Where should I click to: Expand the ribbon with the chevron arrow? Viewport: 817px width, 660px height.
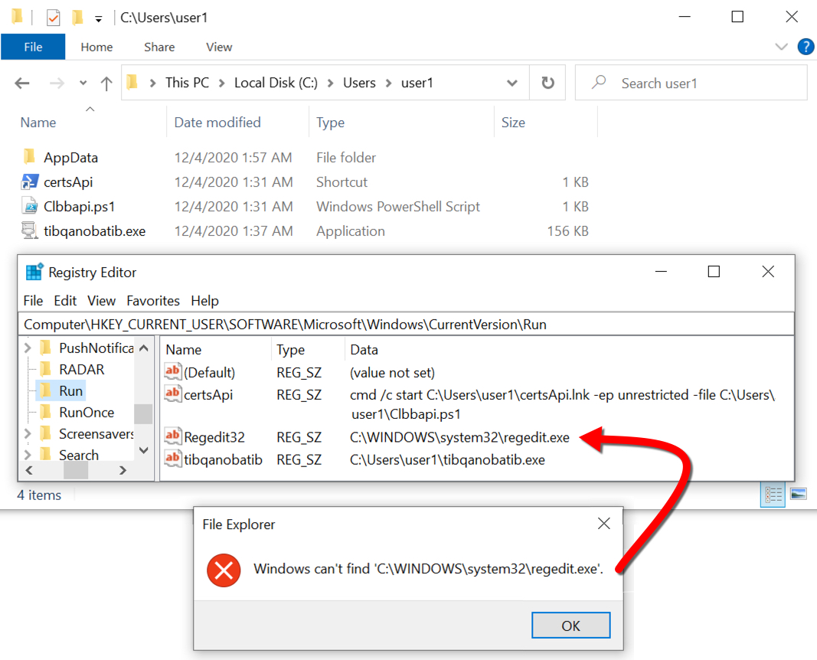pyautogui.click(x=781, y=47)
